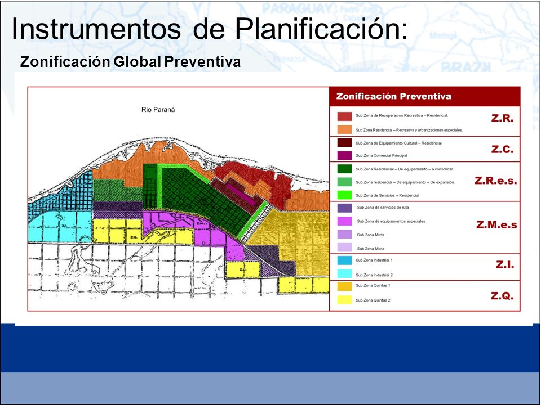Select the cyan Industrial 2 legend swatch
This screenshot has width=541, height=405.
tap(344, 273)
